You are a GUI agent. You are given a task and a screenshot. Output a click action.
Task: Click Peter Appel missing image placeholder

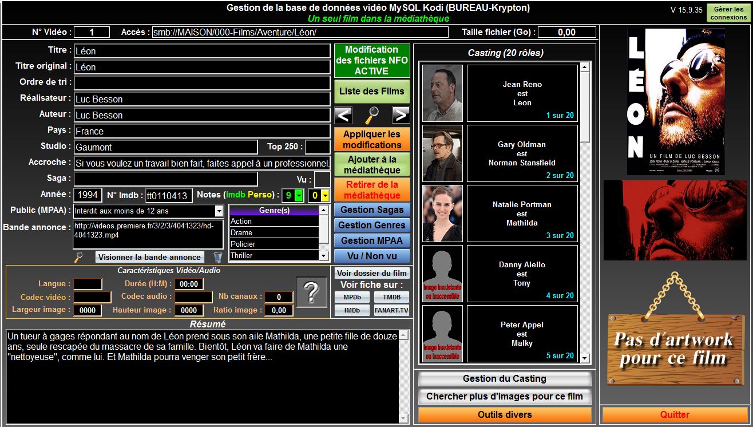coord(442,334)
